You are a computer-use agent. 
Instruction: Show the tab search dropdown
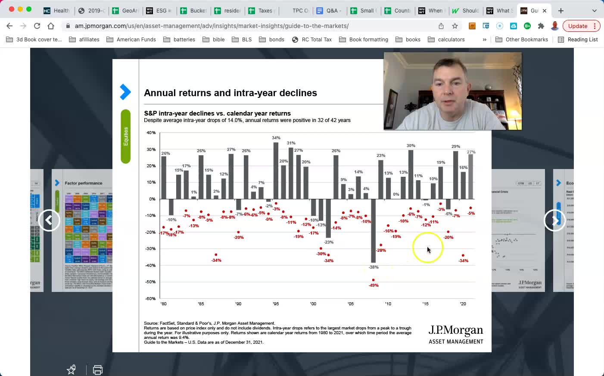[x=595, y=10]
